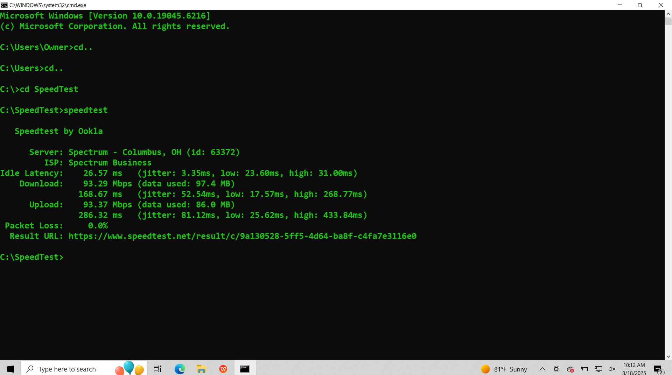Open the cmd.exe title bar system menu icon
Viewport: 672px width, 375px height.
pos(4,5)
